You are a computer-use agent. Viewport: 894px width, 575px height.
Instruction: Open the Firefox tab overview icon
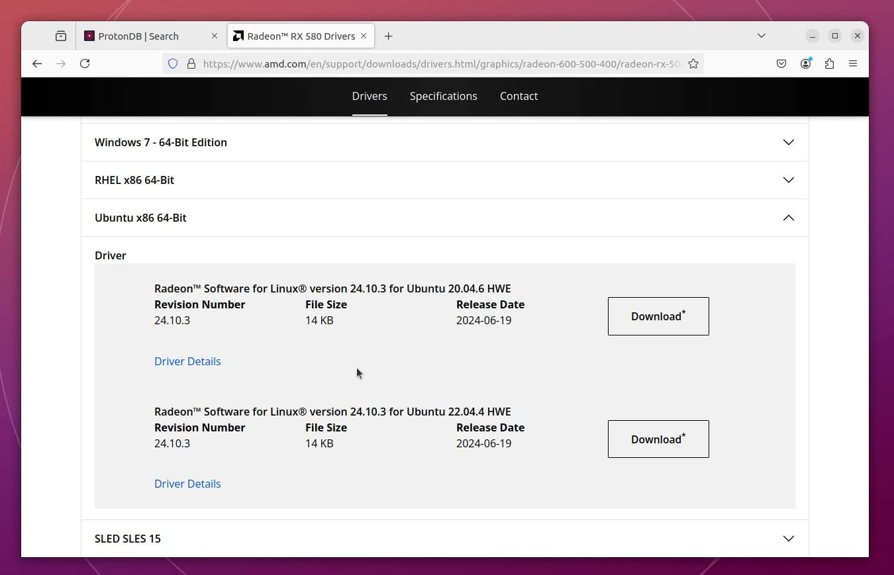coord(61,36)
